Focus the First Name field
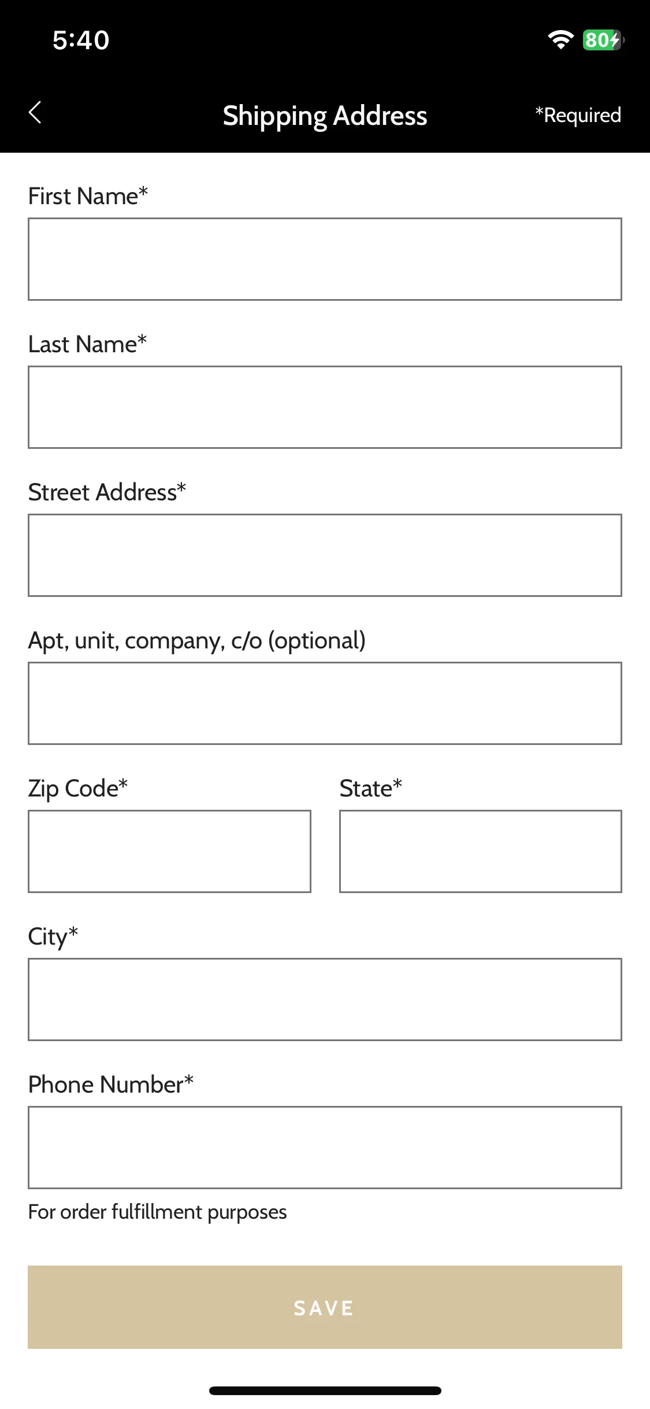The height and width of the screenshot is (1409, 650). [x=325, y=259]
